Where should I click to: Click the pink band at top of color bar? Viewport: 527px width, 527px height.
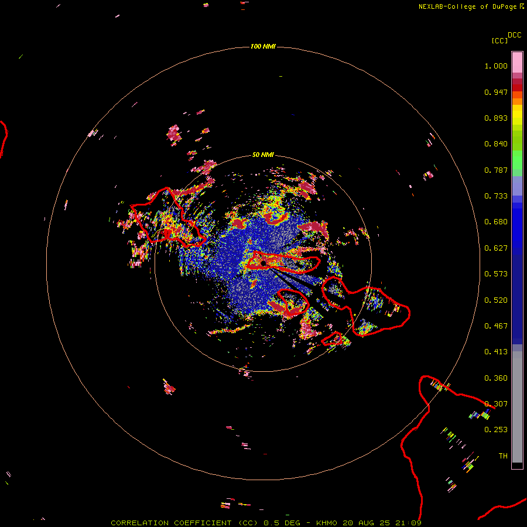(517, 62)
